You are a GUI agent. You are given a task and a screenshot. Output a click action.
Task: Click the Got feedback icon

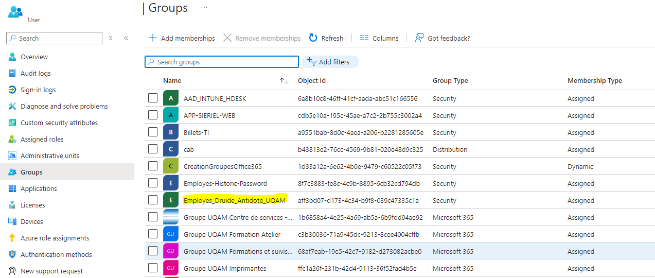(419, 38)
